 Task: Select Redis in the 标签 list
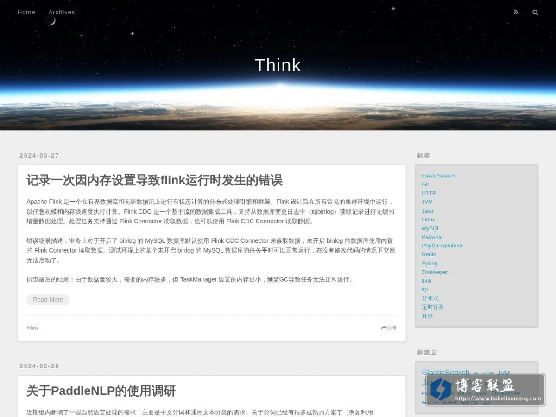(x=429, y=254)
